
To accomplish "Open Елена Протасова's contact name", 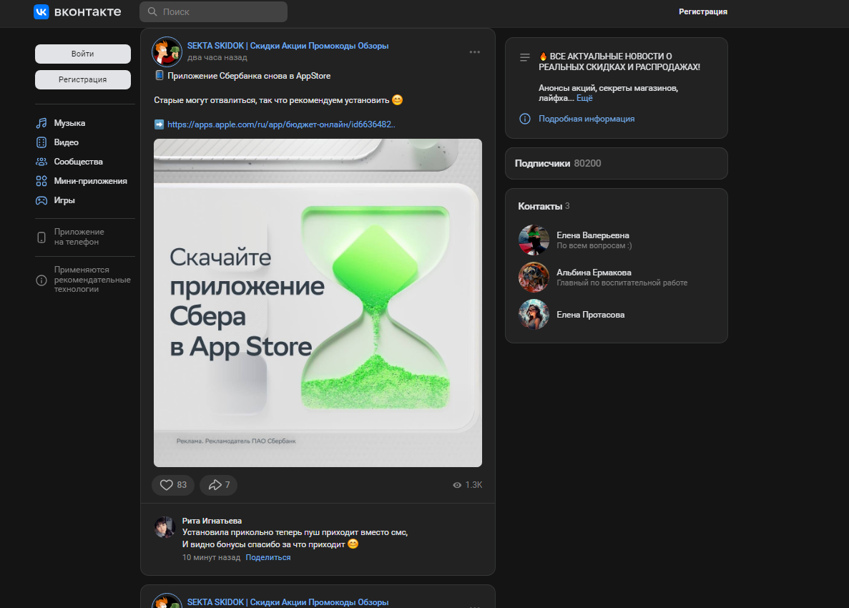I will [591, 315].
